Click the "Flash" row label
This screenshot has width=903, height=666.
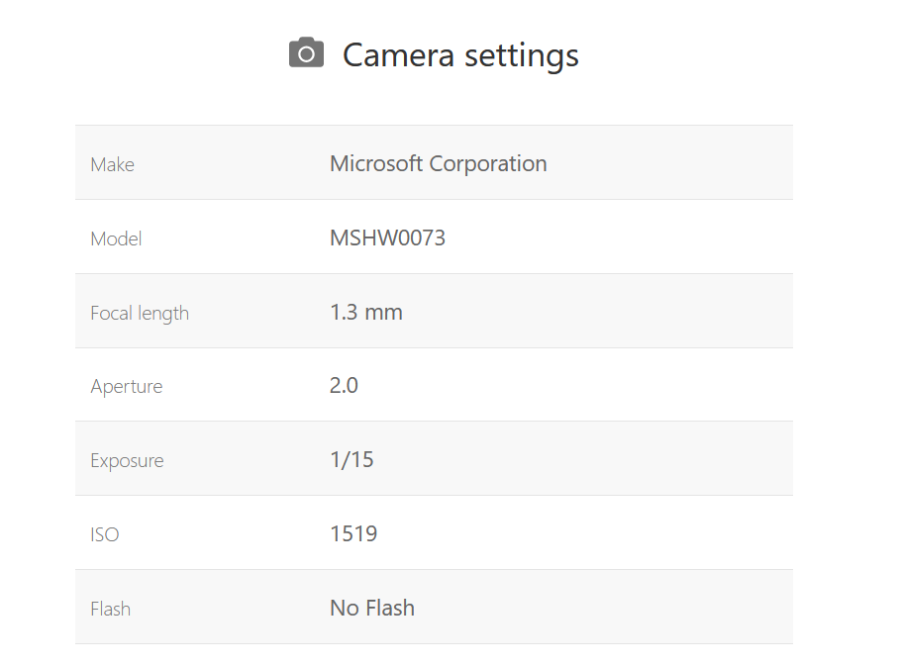tap(111, 609)
